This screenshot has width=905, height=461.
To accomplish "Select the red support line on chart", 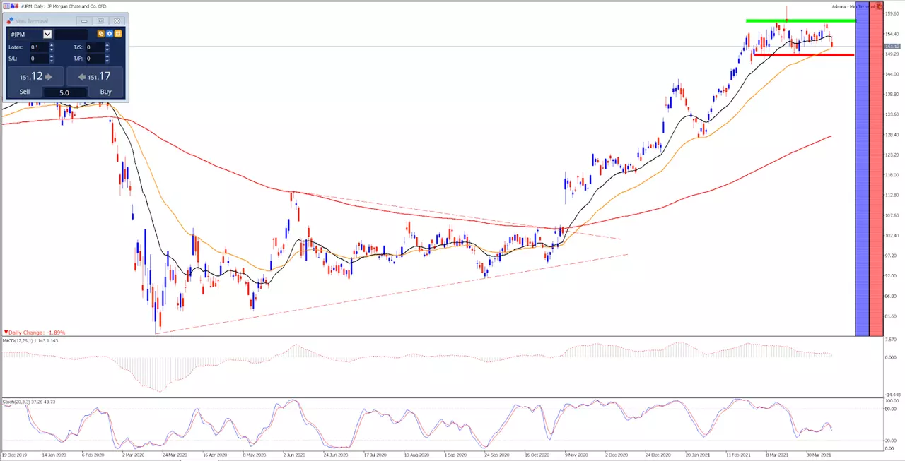I will [x=803, y=54].
